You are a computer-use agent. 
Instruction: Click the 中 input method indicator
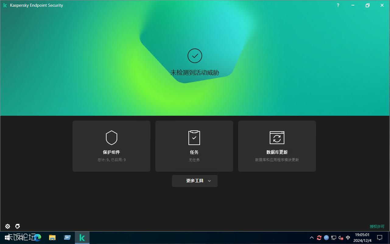(348, 238)
